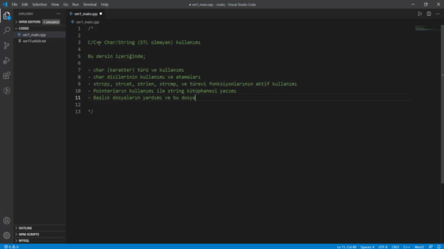The width and height of the screenshot is (444, 249).
Task: Open the View menu
Action: [55, 5]
